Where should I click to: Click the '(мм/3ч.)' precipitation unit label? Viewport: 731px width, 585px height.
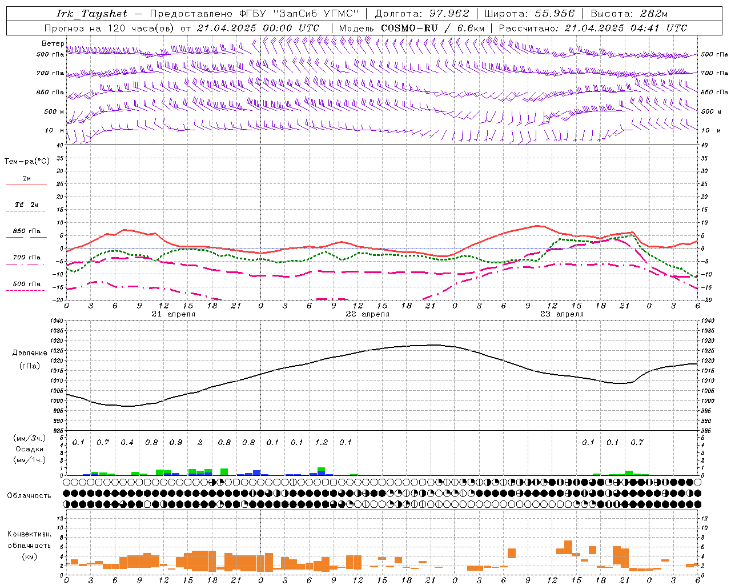pyautogui.click(x=29, y=438)
